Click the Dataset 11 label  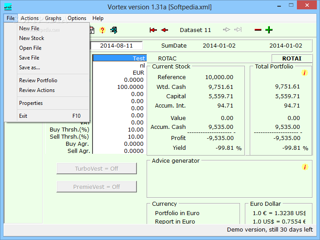[x=195, y=30]
